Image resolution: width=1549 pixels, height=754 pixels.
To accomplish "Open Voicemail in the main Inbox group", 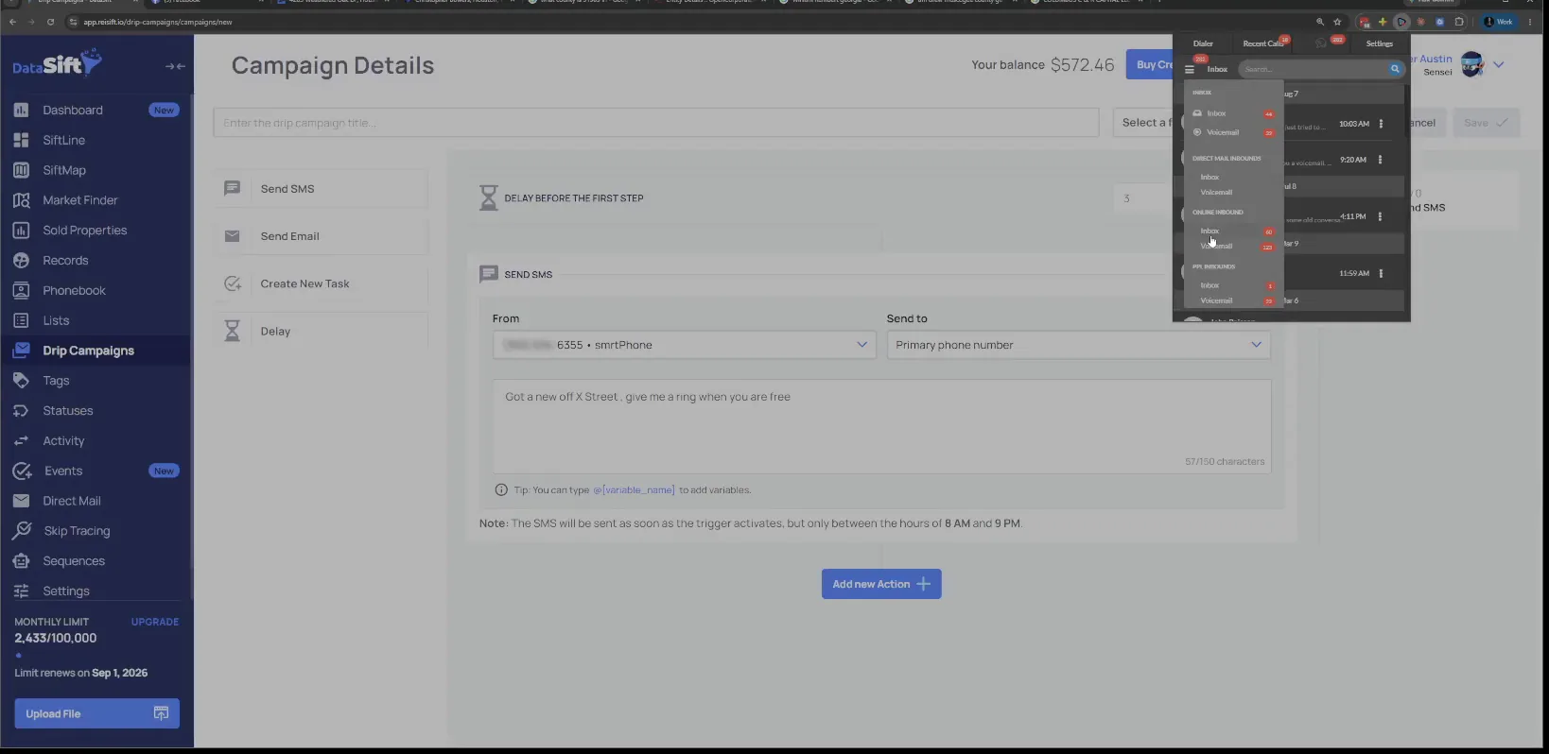I will [1223, 132].
